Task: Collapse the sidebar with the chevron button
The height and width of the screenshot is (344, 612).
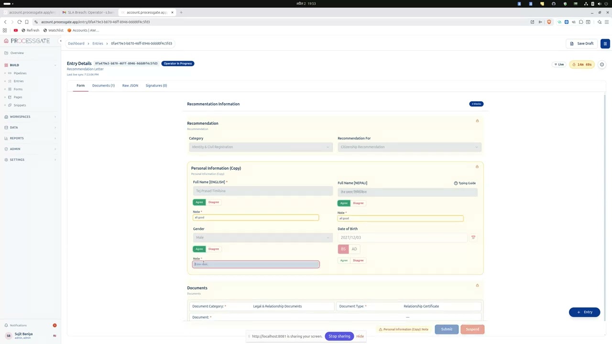Action: 60,41
